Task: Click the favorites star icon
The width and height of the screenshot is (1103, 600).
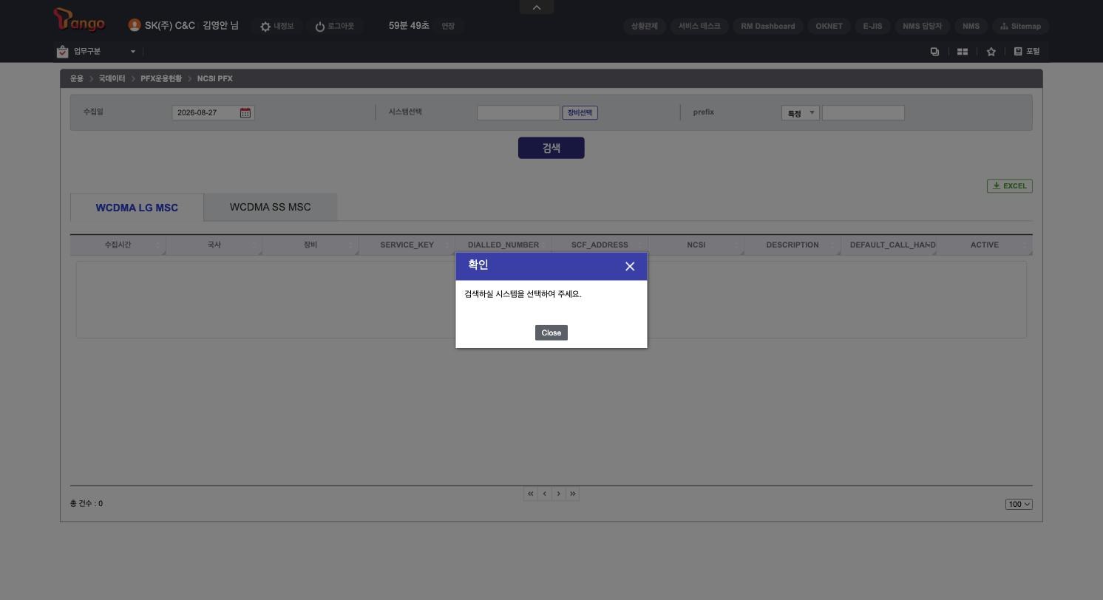Action: pyautogui.click(x=991, y=52)
